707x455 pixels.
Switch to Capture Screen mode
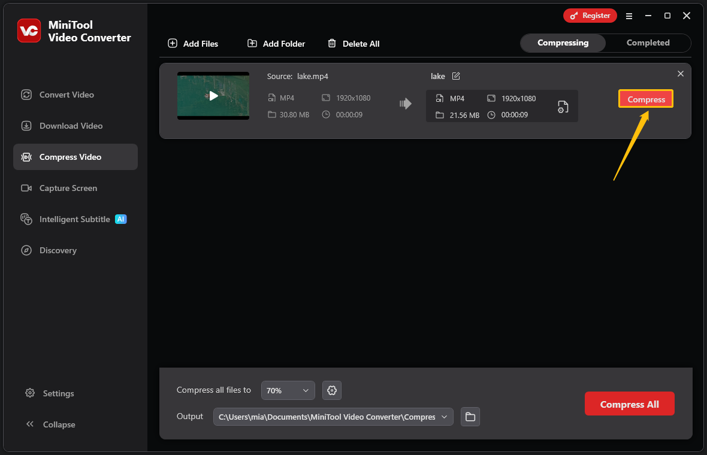(26, 188)
